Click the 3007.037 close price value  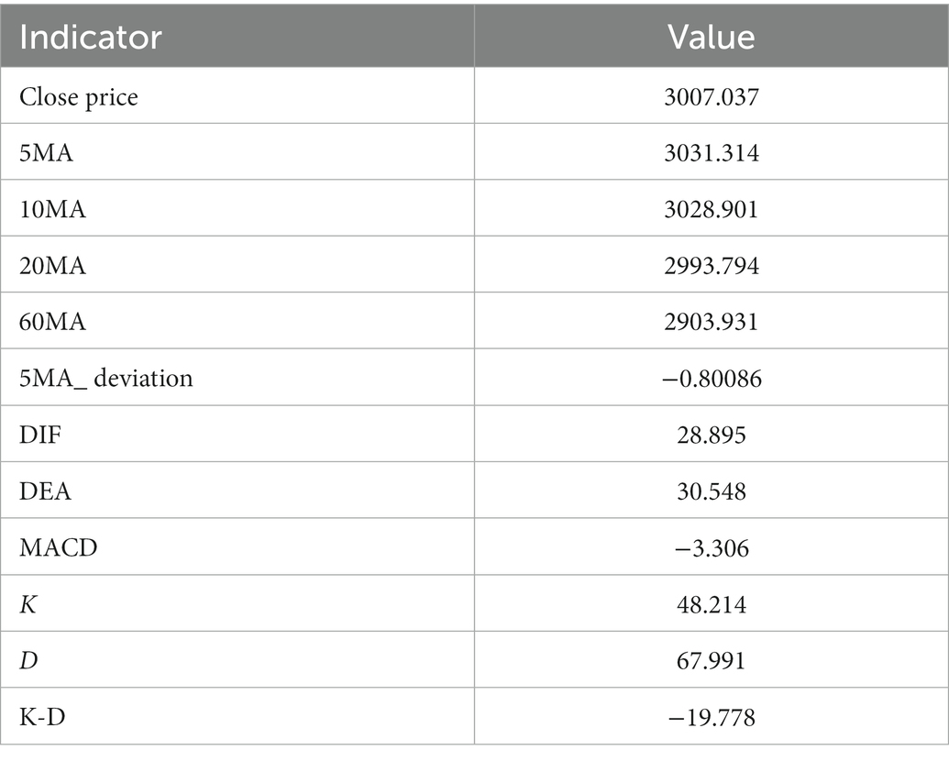point(712,97)
